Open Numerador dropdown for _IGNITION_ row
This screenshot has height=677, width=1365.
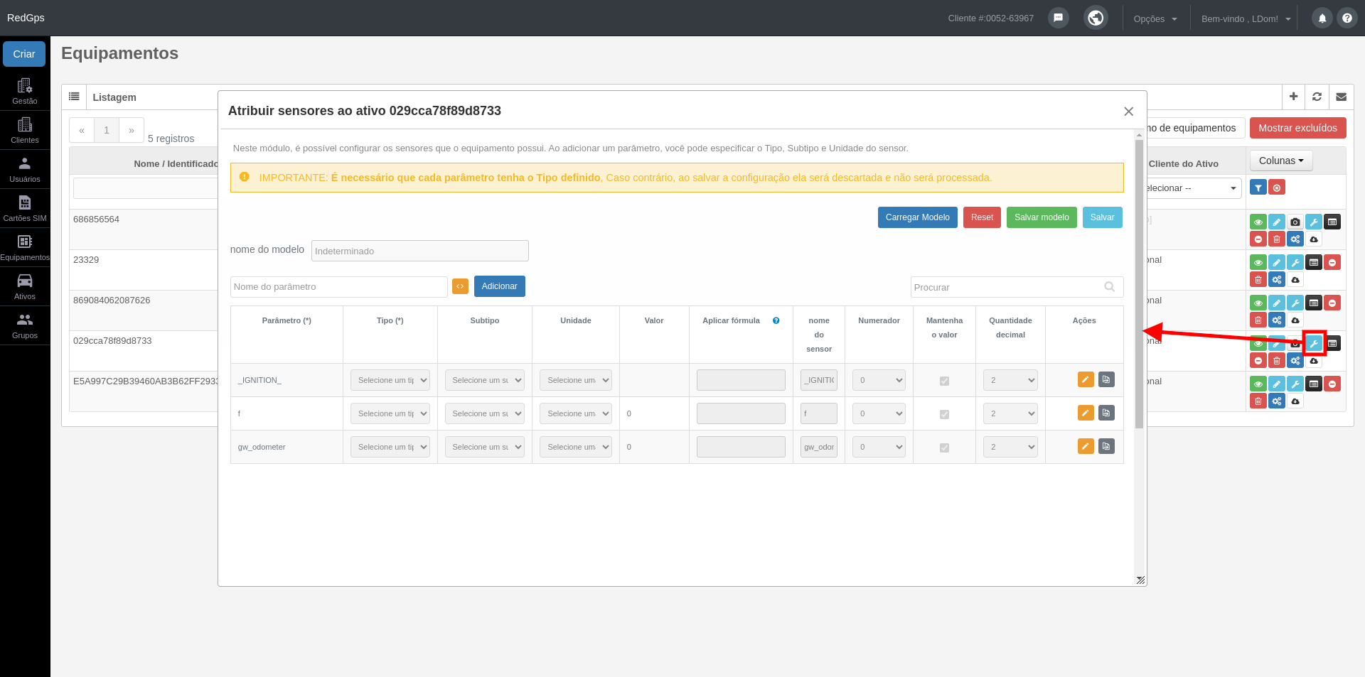(879, 380)
